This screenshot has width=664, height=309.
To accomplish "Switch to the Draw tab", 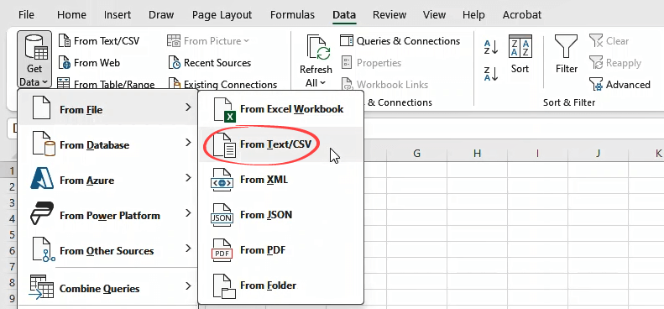I will pos(161,15).
